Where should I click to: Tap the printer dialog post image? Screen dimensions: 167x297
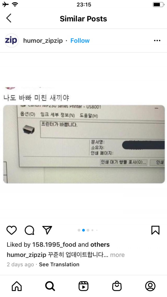pos(84,144)
